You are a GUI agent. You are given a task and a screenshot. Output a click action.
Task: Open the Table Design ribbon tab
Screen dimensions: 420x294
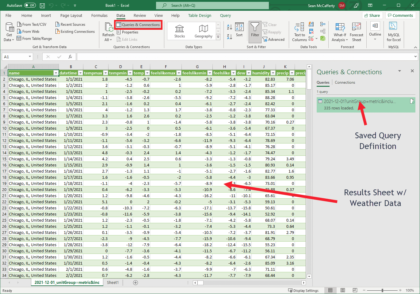pos(199,15)
